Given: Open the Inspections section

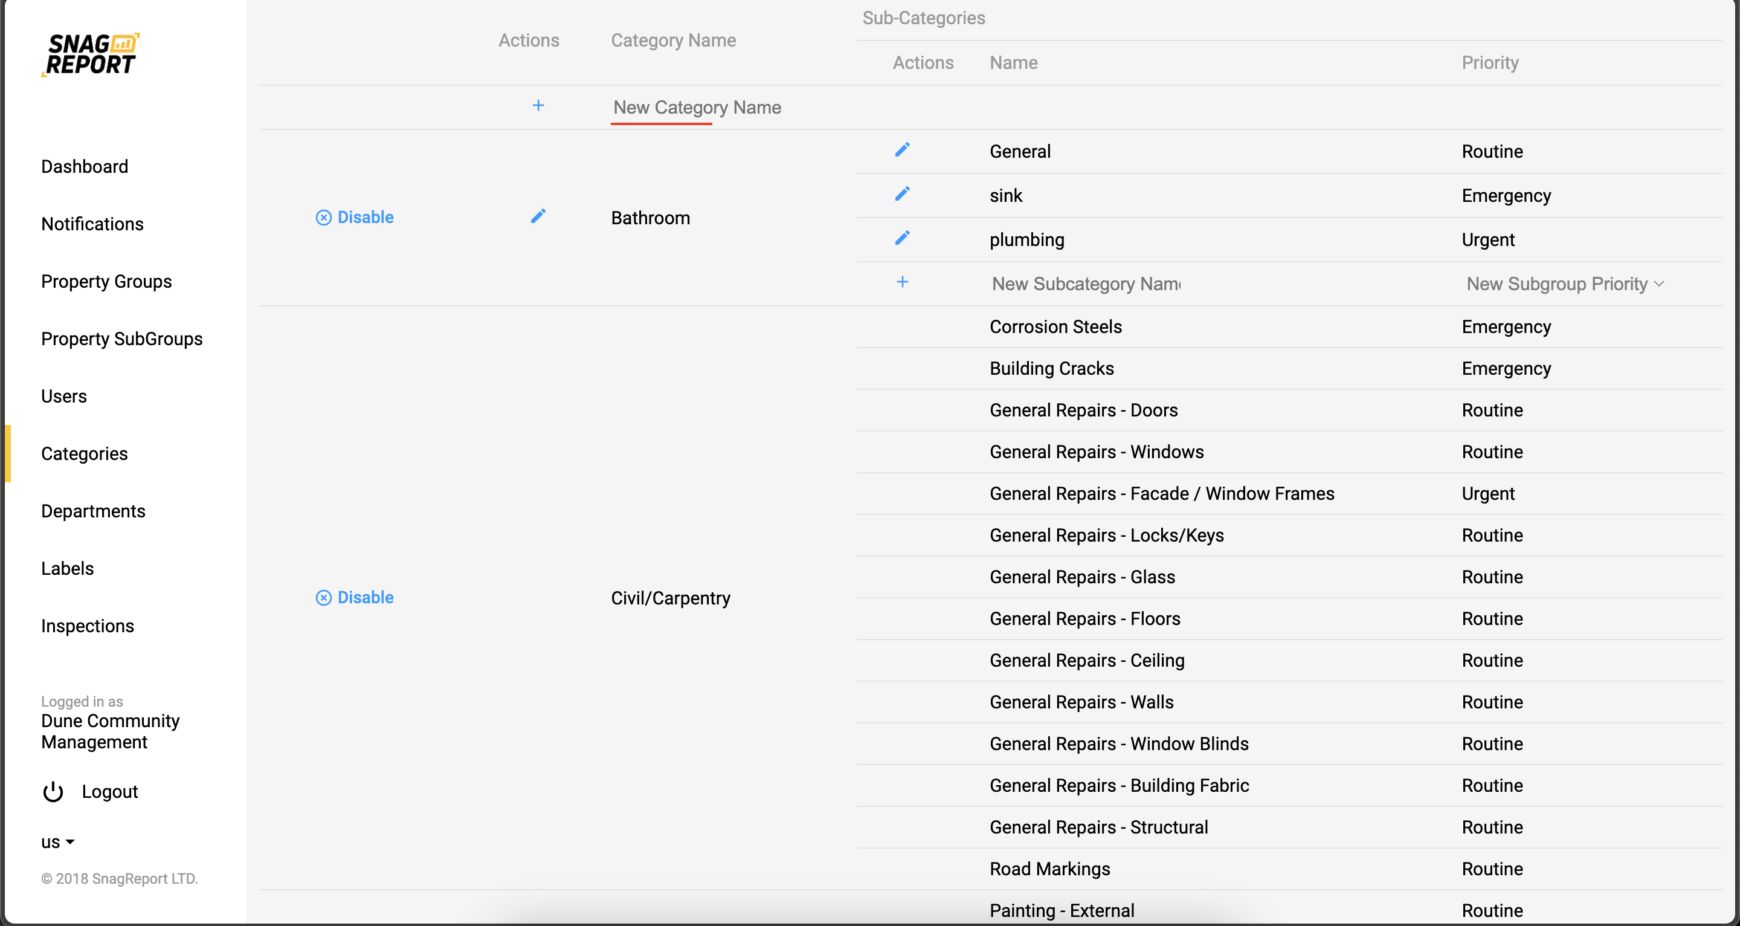Looking at the screenshot, I should pyautogui.click(x=87, y=626).
